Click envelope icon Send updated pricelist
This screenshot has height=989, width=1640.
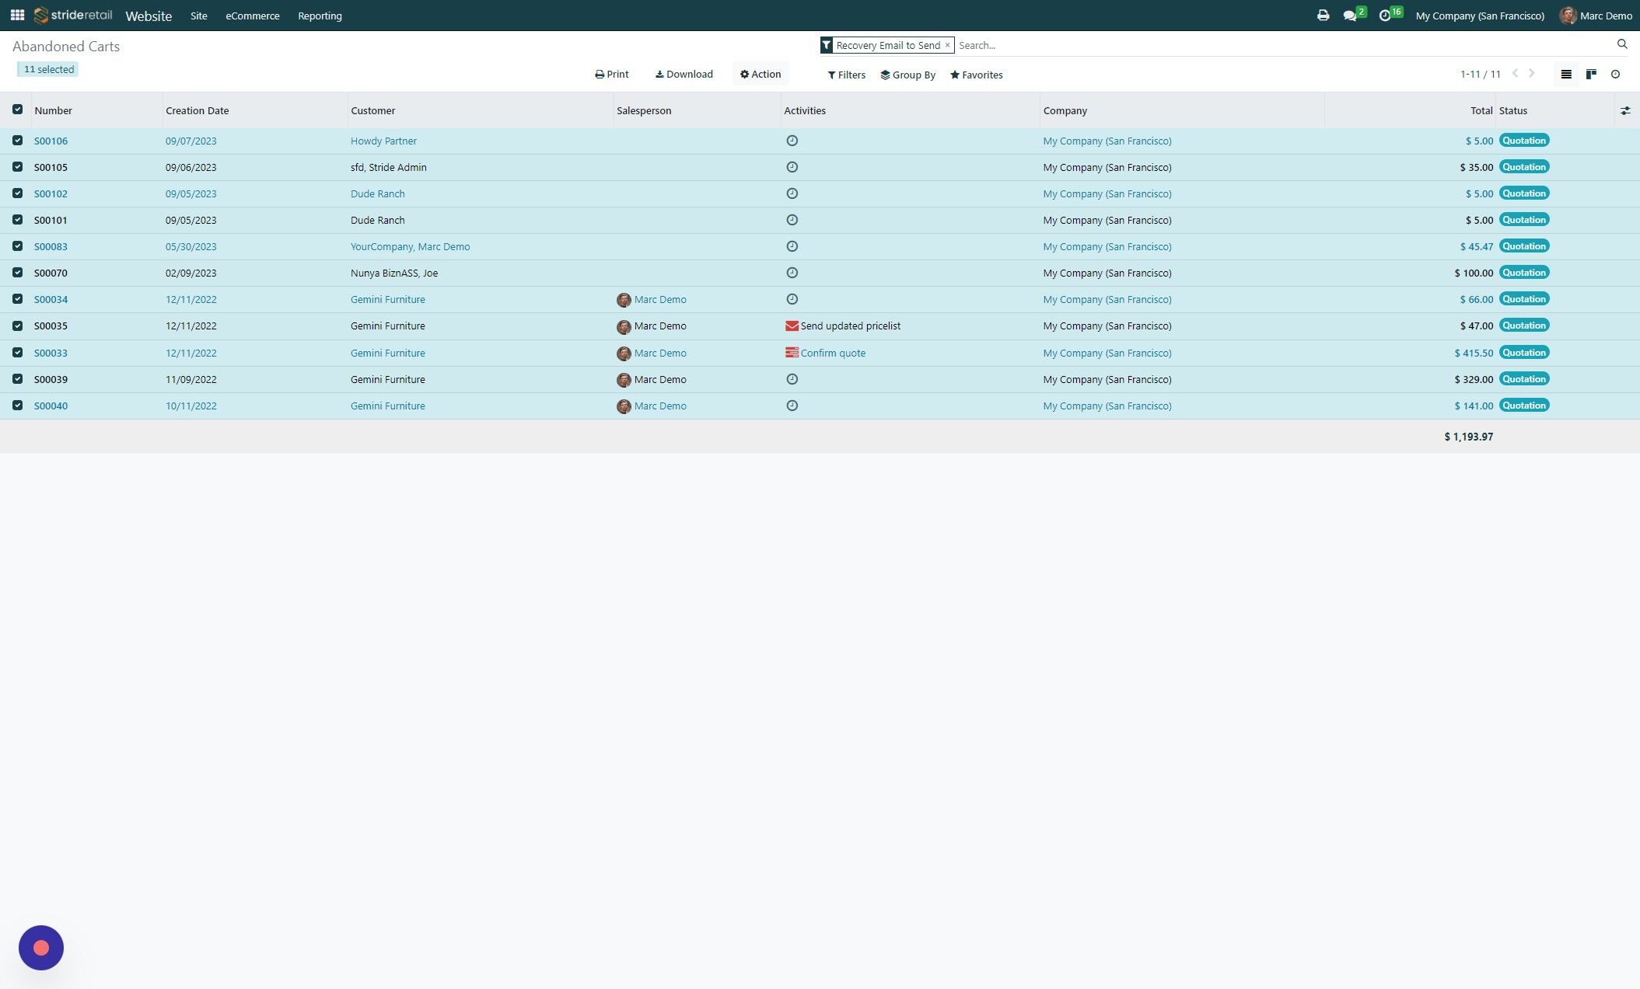pyautogui.click(x=792, y=326)
